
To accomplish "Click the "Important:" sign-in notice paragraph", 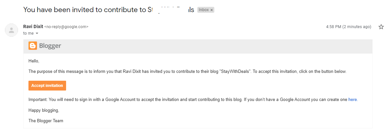I will [164, 99].
